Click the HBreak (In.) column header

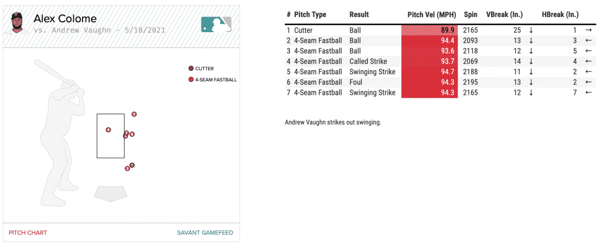pyautogui.click(x=560, y=15)
